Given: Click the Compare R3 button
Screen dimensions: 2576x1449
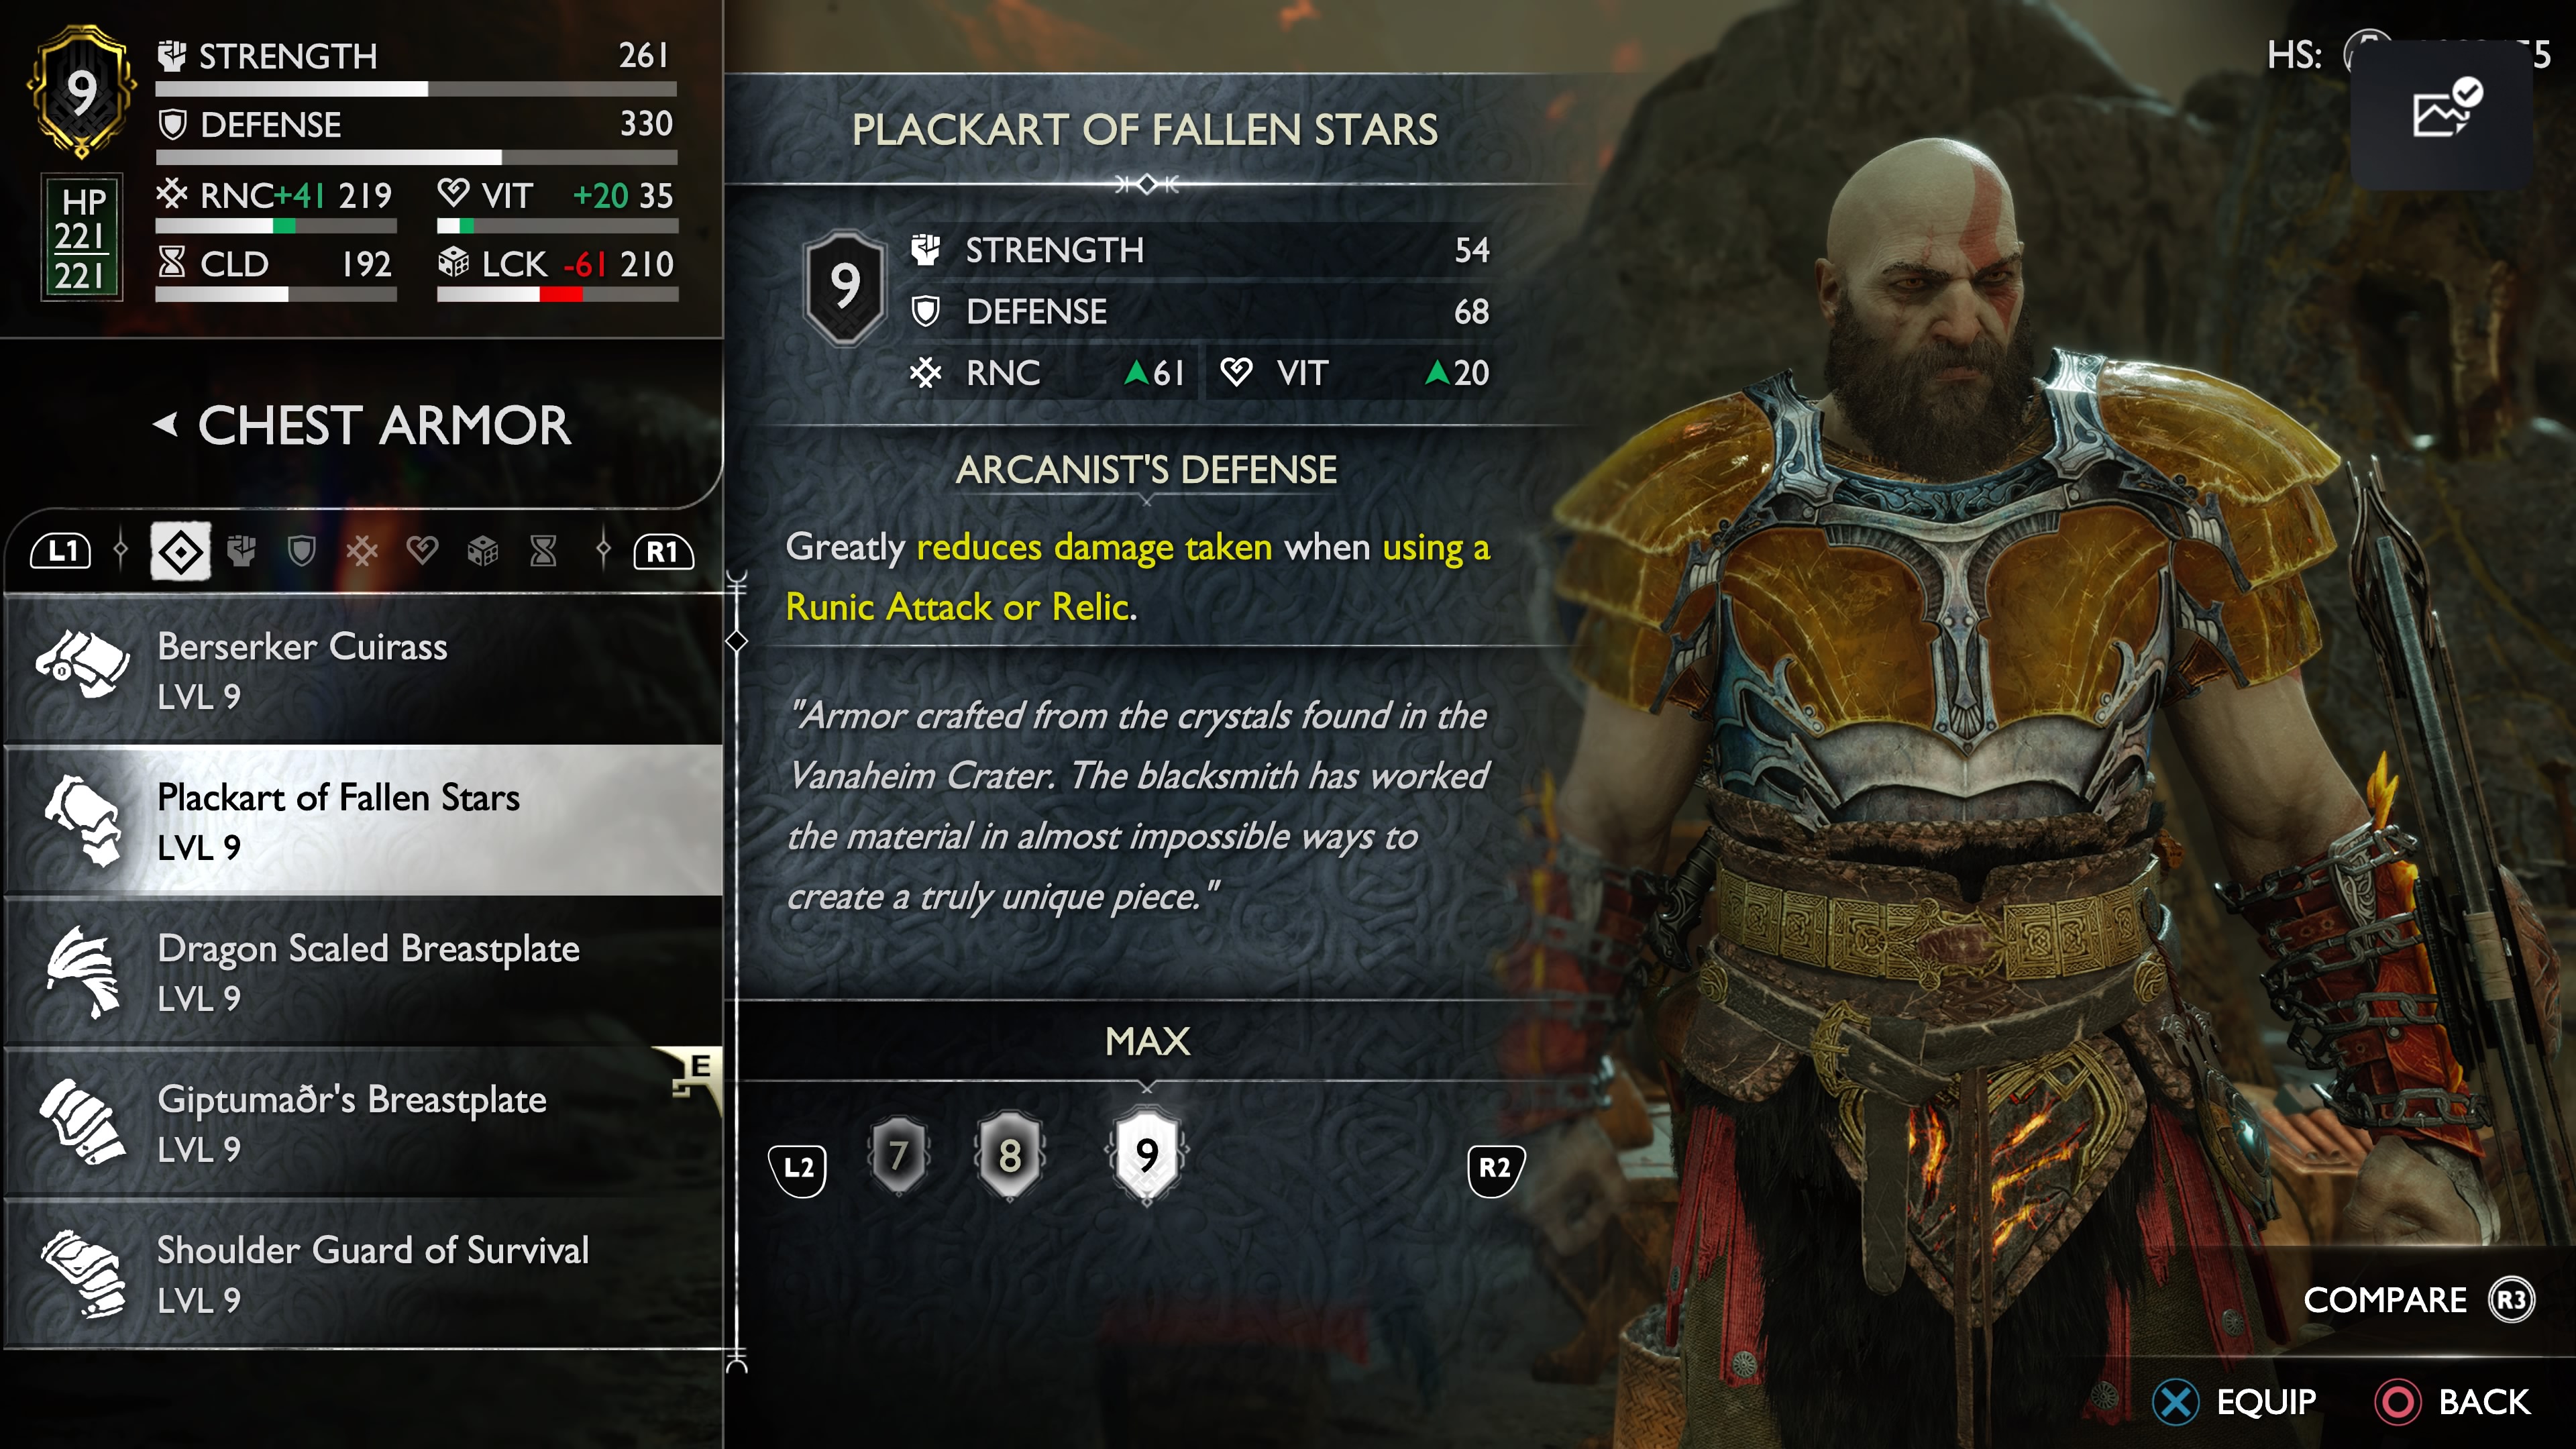Looking at the screenshot, I should point(2418,1300).
